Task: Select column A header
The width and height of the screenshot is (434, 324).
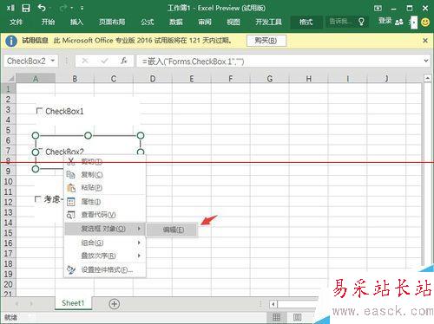Action: tap(36, 79)
